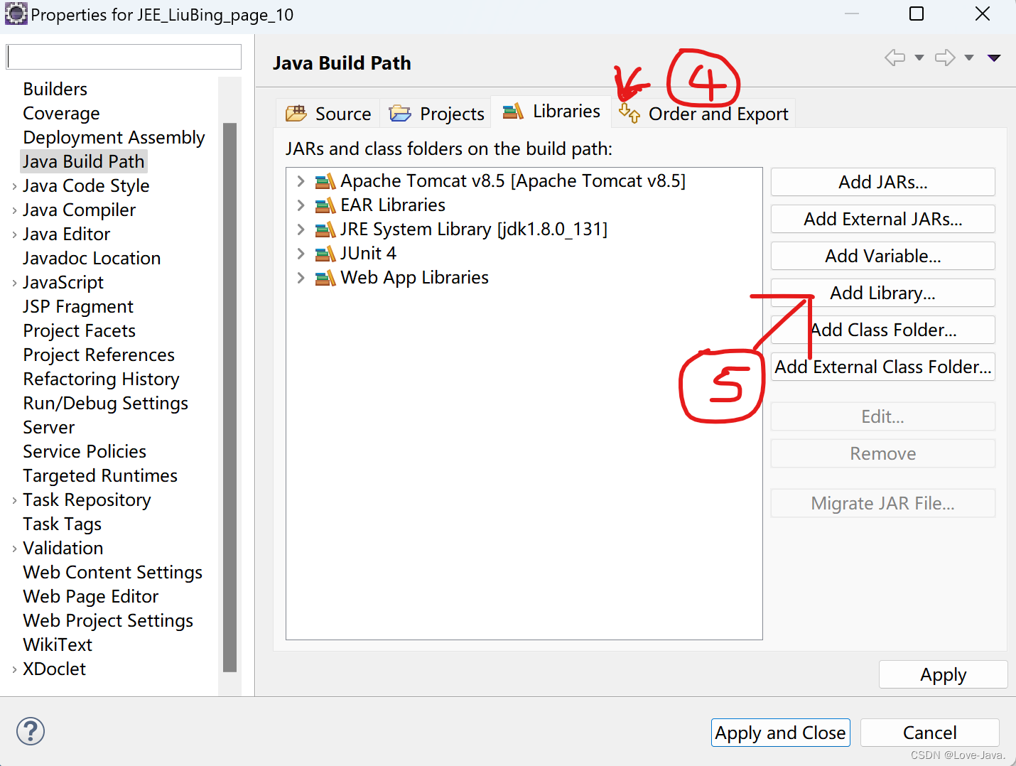
Task: Open the view menu triangle dropdown
Action: pos(994,58)
